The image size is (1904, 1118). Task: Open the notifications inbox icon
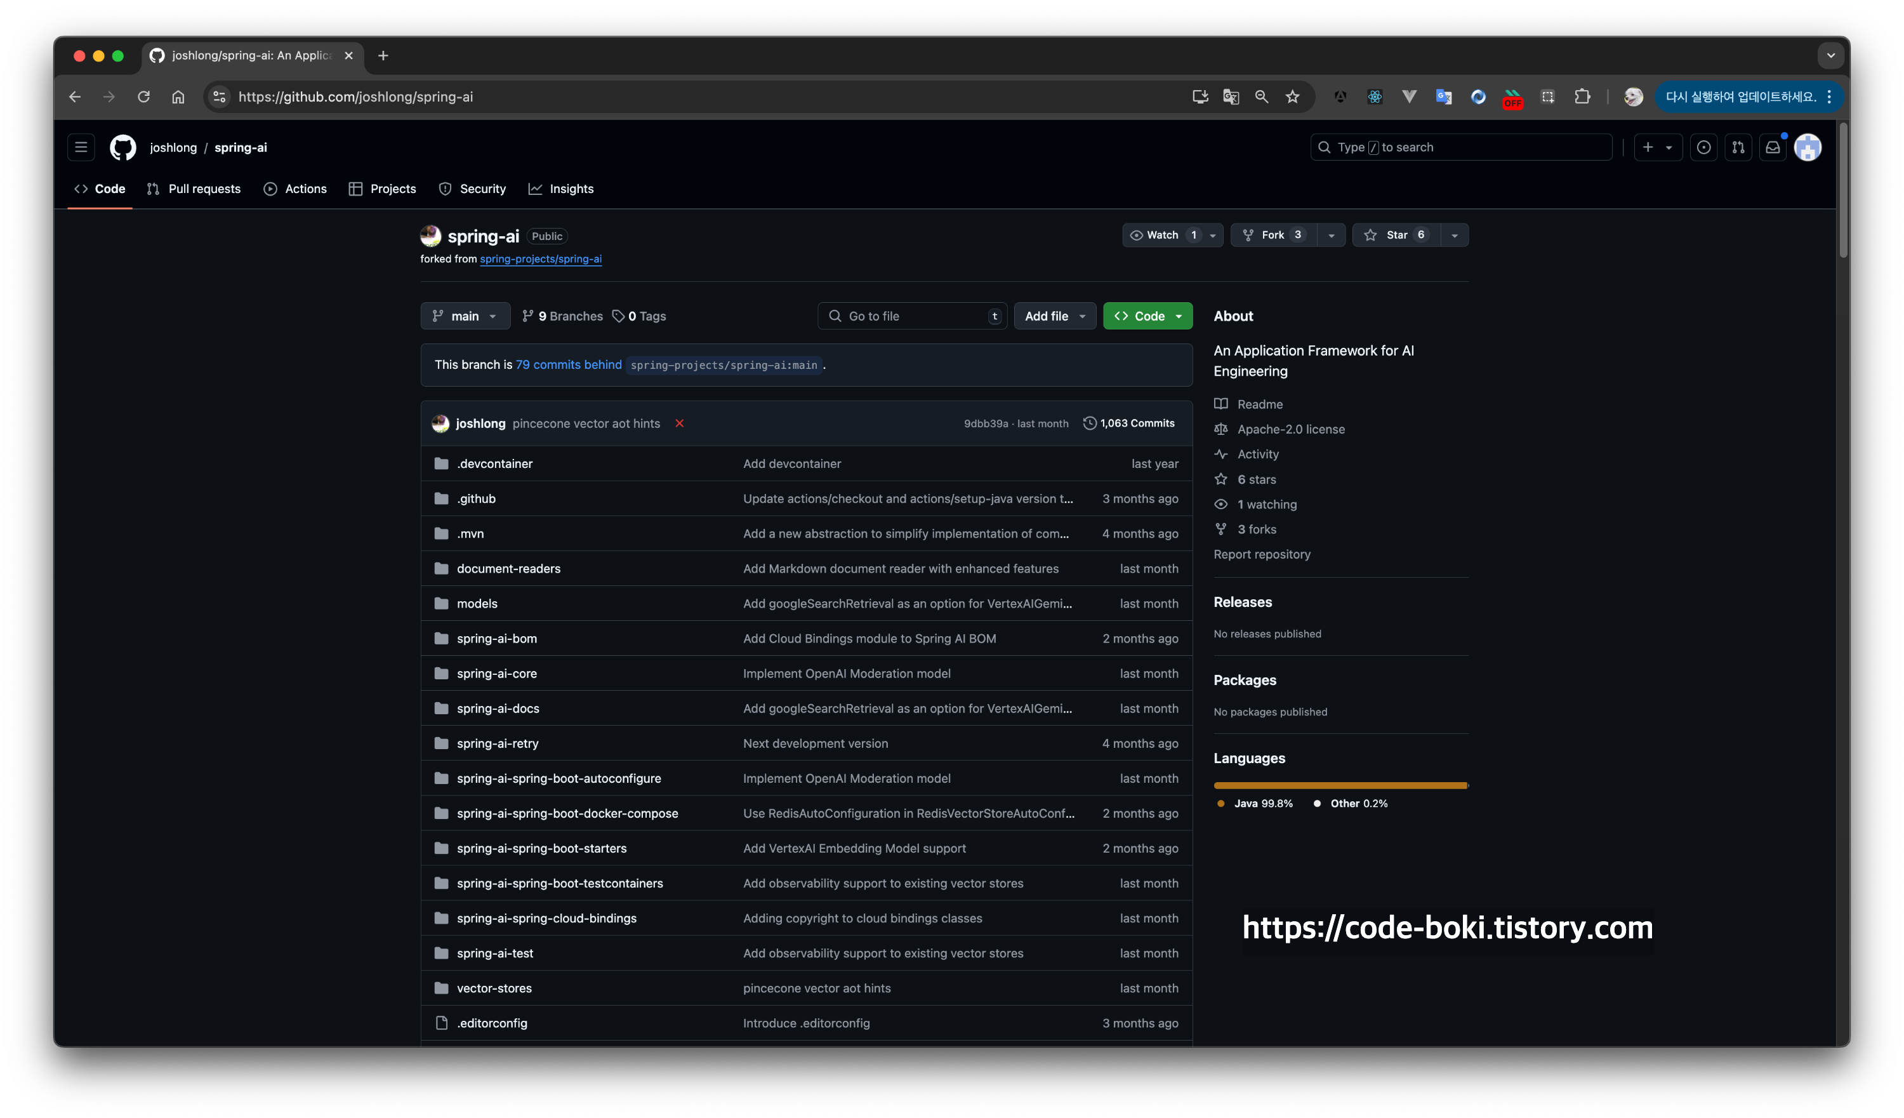[1773, 147]
